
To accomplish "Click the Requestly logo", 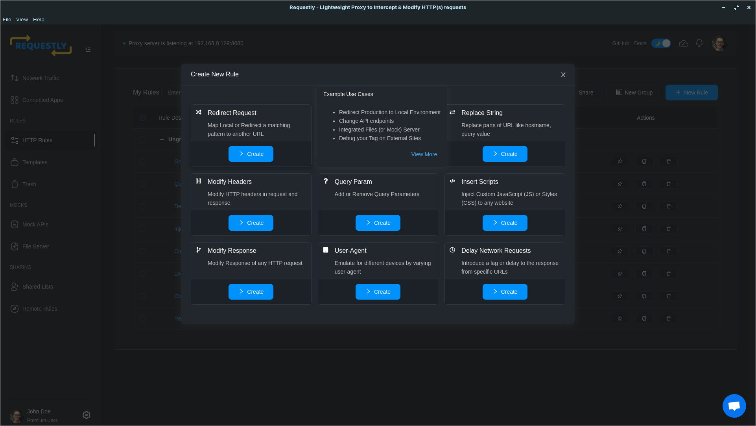I will point(41,46).
